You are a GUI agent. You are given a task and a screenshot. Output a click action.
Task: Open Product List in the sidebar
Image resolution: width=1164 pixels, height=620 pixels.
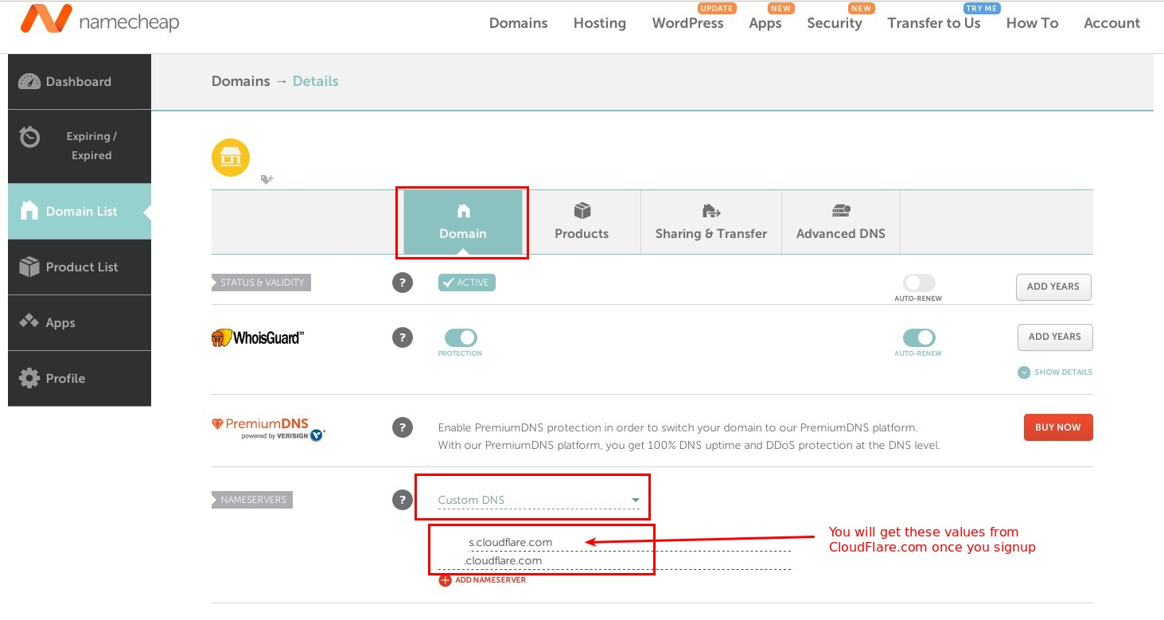point(80,267)
